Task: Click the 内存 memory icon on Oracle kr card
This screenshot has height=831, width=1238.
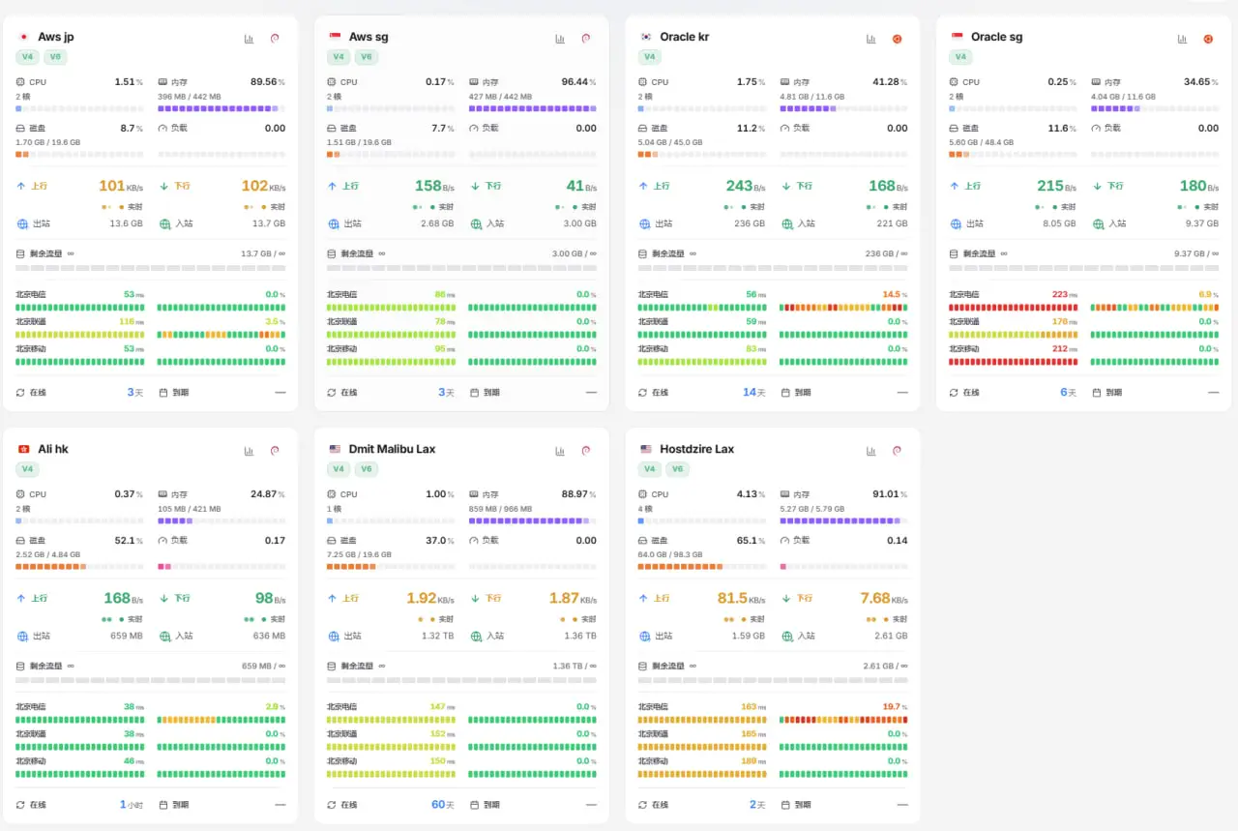Action: (785, 82)
